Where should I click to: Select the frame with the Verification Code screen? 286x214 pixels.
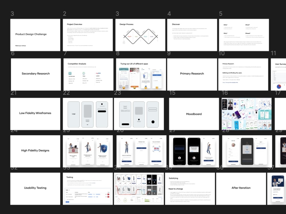point(141,151)
